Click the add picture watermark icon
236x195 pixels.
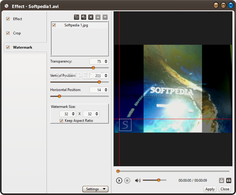pos(84,17)
